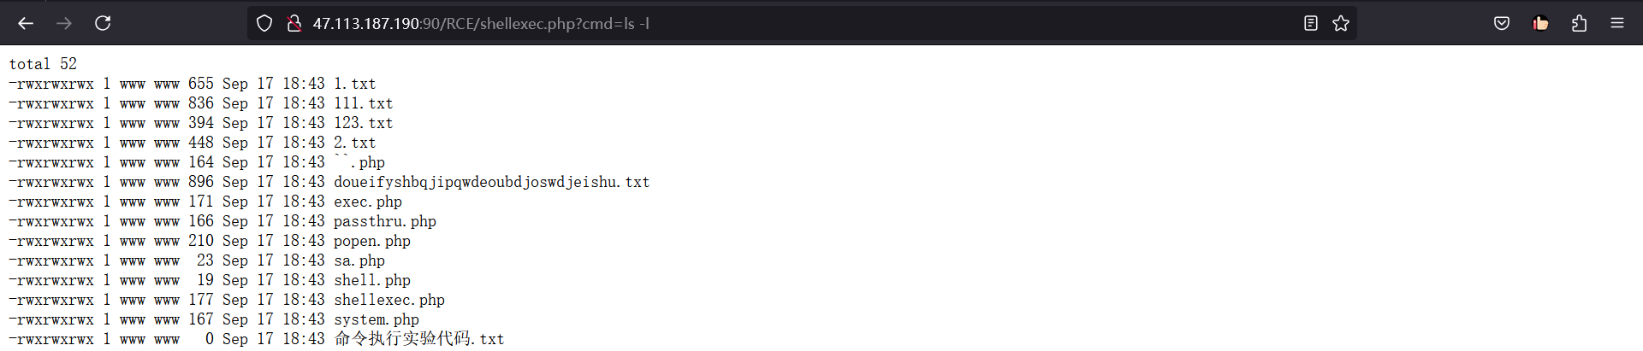Click the exec.php file name
The image size is (1643, 351).
tap(368, 202)
